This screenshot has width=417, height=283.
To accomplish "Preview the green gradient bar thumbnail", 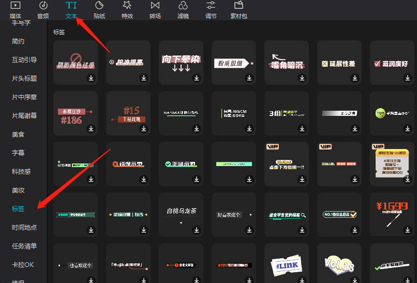I will pyautogui.click(x=234, y=164).
